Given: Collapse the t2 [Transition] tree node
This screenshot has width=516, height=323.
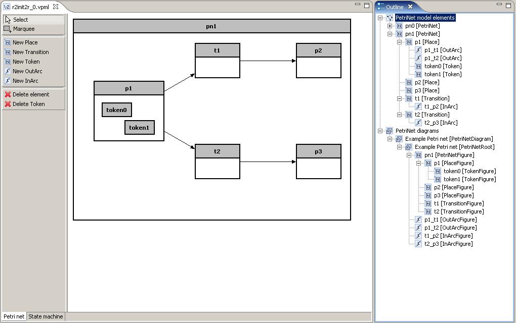Looking at the screenshot, I should [x=399, y=115].
